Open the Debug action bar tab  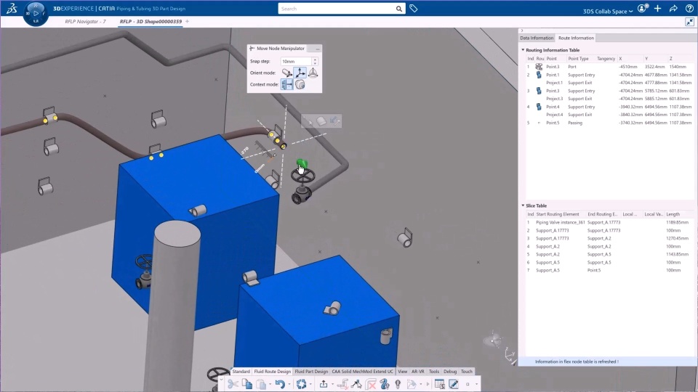[450, 372]
